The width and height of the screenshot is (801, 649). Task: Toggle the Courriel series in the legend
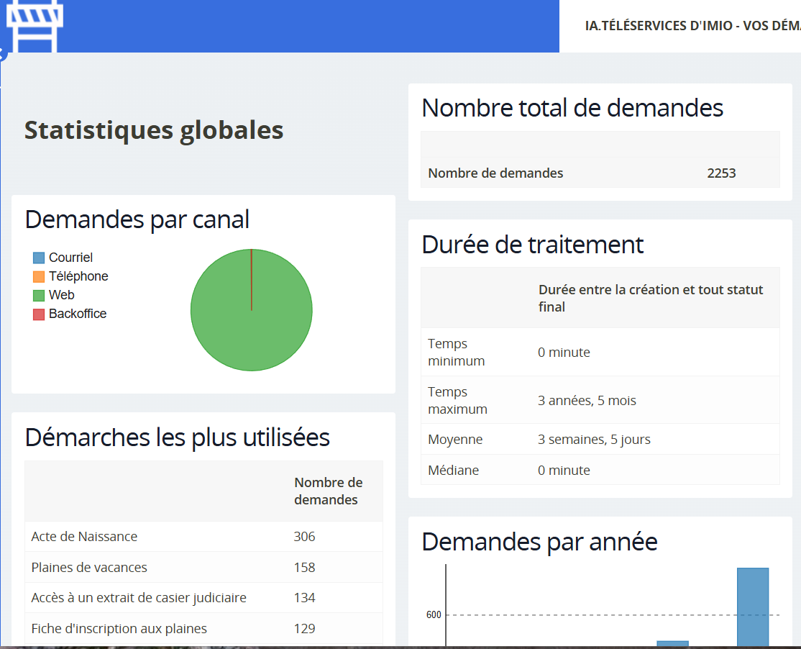(x=68, y=257)
